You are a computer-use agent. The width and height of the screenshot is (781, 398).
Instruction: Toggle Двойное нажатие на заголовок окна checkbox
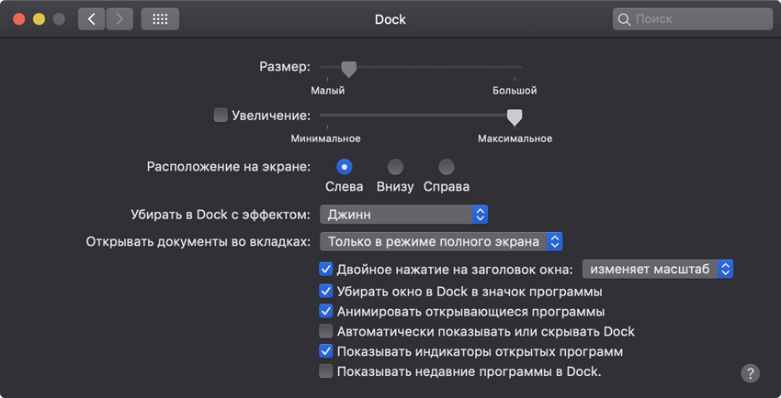[325, 270]
